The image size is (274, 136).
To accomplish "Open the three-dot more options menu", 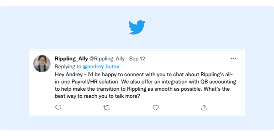I will tap(233, 59).
